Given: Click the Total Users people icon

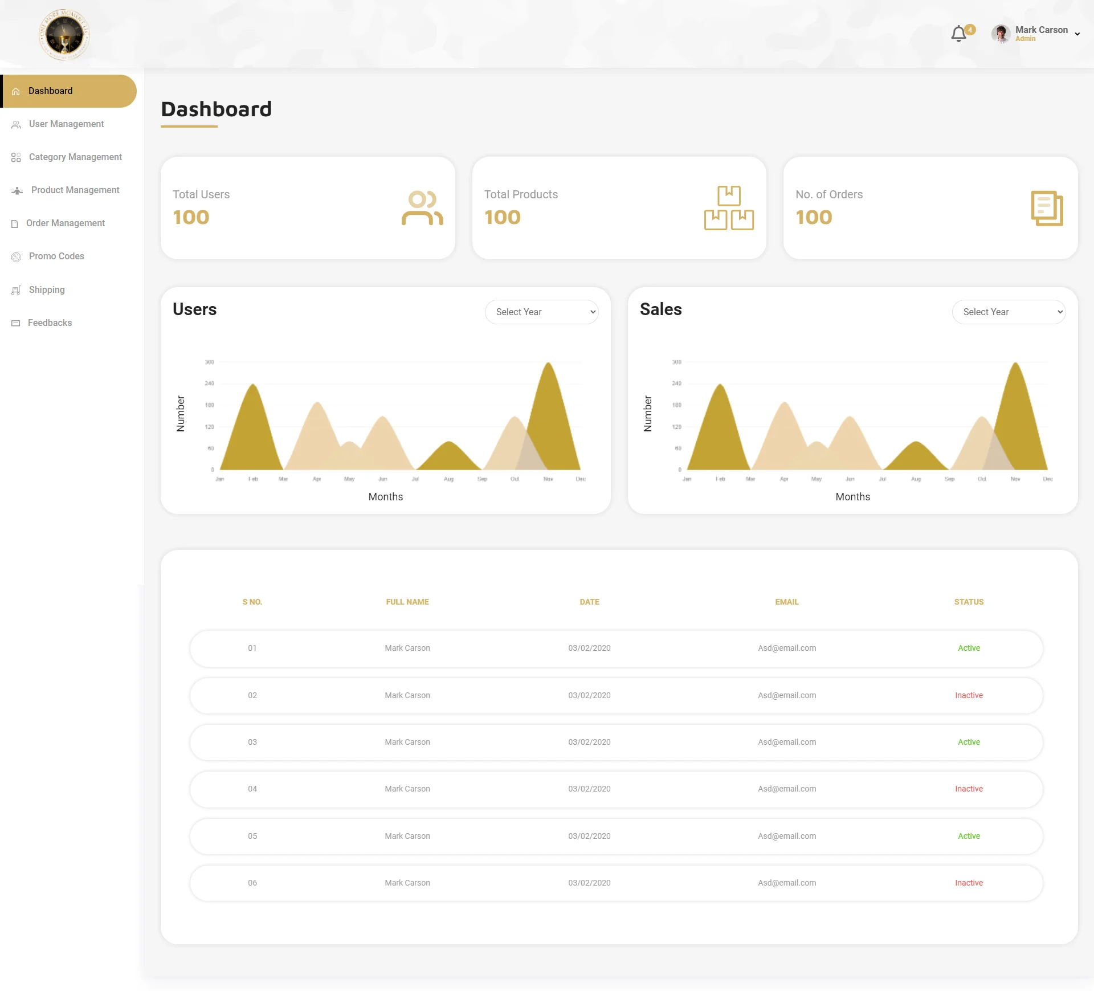Looking at the screenshot, I should click(x=422, y=208).
